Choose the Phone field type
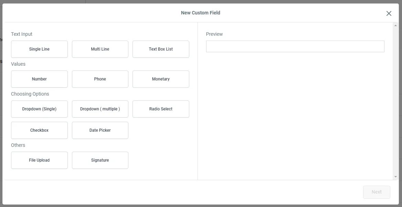 pyautogui.click(x=100, y=79)
